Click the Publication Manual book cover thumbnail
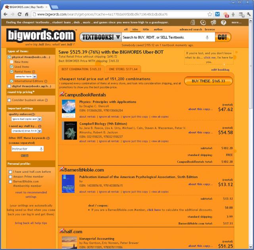 coord(68,184)
